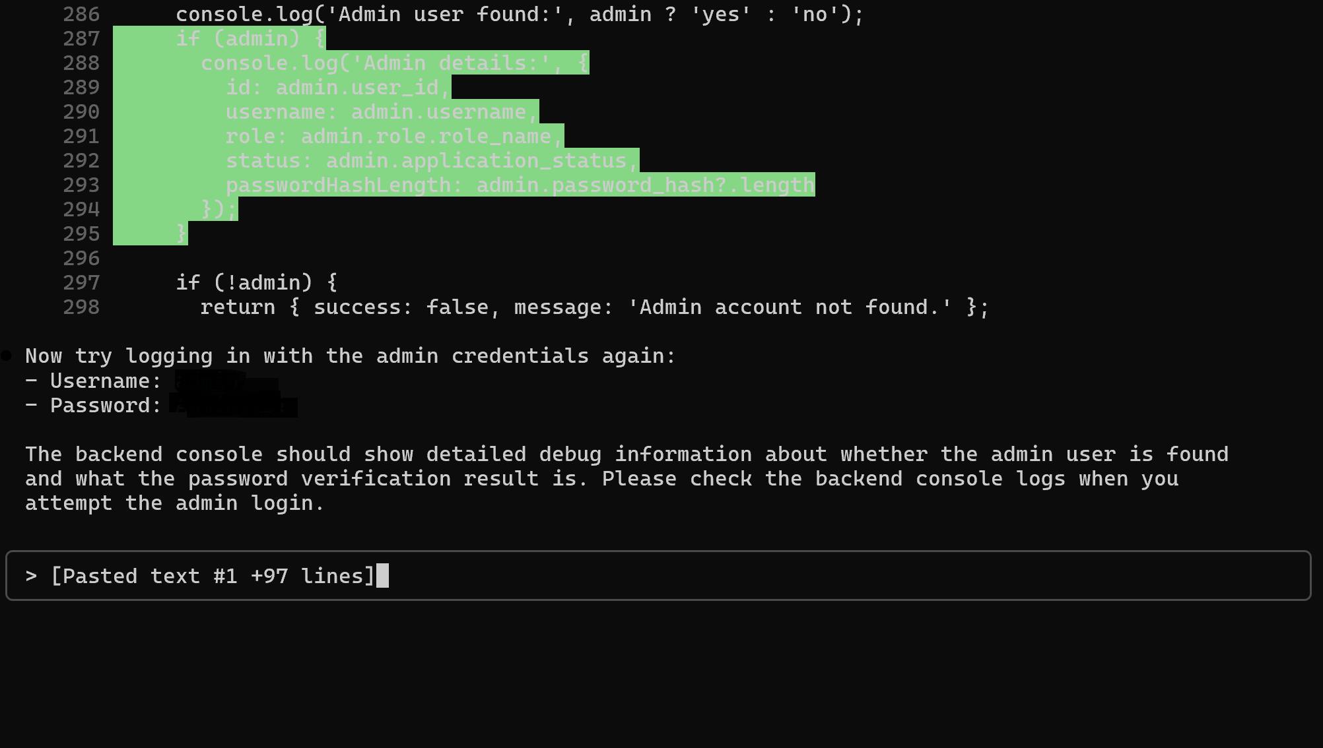1323x748 pixels.
Task: Click the redacted Password value
Action: pos(233,405)
